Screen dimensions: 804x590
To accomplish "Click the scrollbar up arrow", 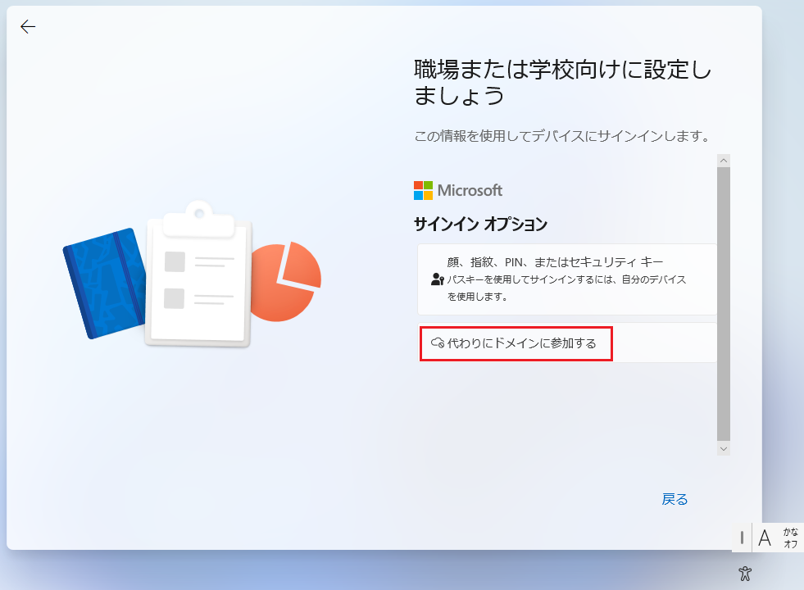I will [x=724, y=161].
